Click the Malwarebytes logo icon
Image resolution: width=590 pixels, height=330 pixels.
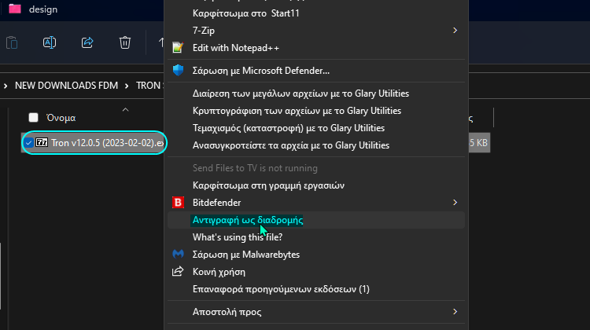178,254
